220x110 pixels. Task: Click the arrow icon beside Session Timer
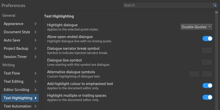point(36,57)
